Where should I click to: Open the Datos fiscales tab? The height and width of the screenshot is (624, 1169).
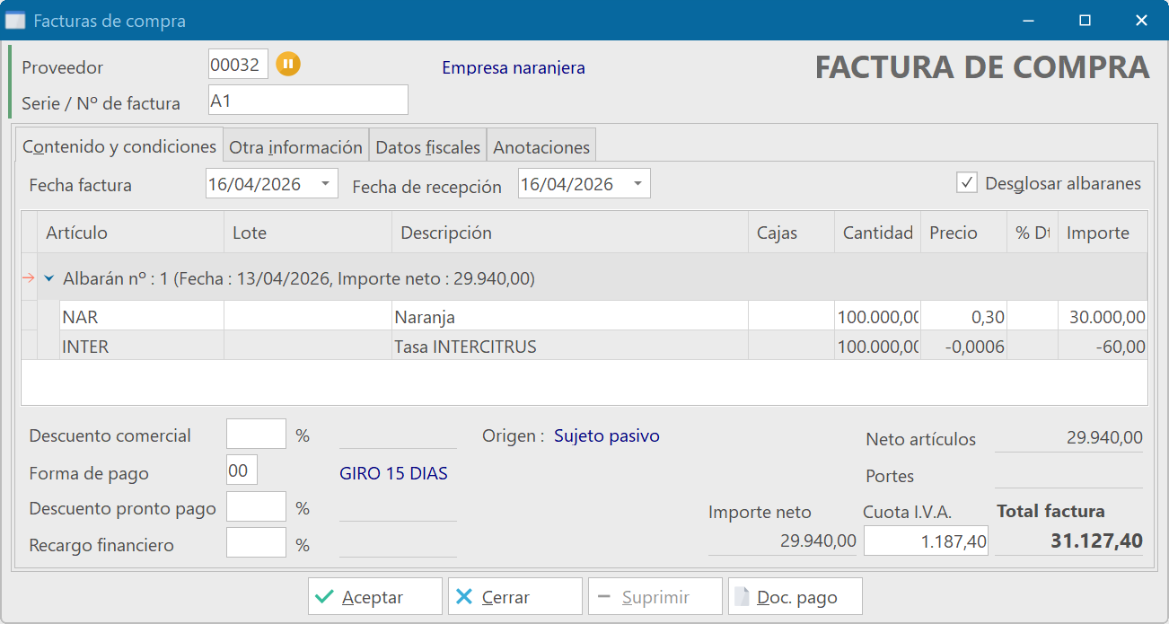427,147
